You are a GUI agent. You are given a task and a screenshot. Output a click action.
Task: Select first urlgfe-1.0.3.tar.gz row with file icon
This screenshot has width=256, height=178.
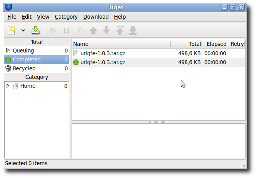click(x=158, y=53)
